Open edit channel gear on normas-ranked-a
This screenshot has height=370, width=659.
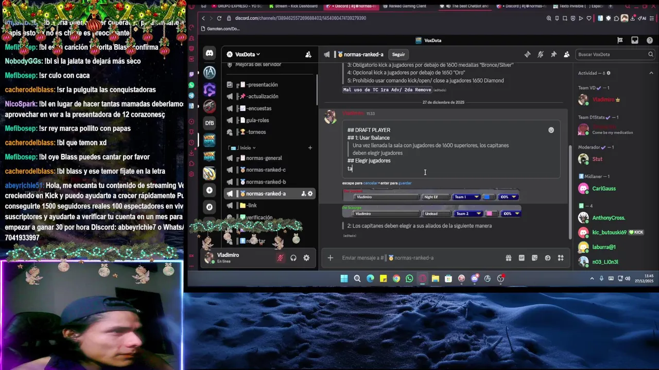310,194
